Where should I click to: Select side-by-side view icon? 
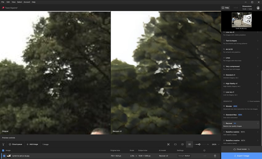(190, 144)
